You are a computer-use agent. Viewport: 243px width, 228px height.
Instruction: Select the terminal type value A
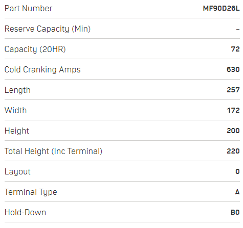[237, 192]
